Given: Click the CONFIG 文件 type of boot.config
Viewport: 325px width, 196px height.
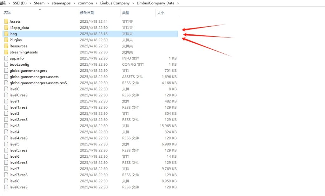Looking at the screenshot, I should tap(133, 64).
